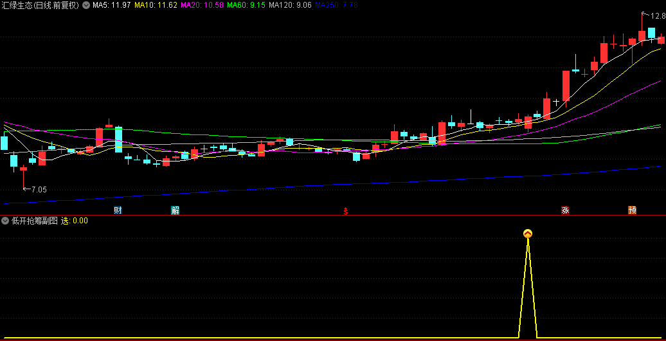Open the 解 unlock event marker
Viewport: 666px width, 341px height.
[x=175, y=210]
